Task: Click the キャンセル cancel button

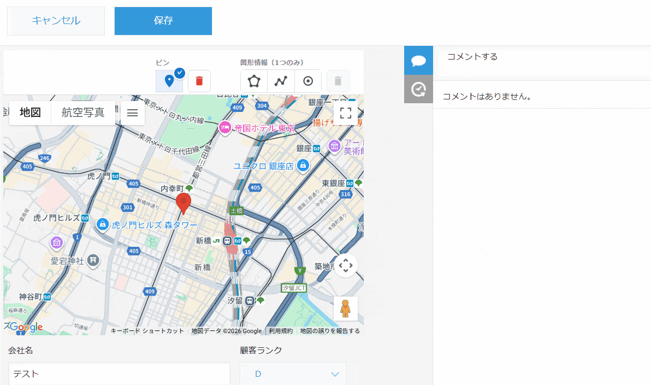Action: [x=55, y=21]
